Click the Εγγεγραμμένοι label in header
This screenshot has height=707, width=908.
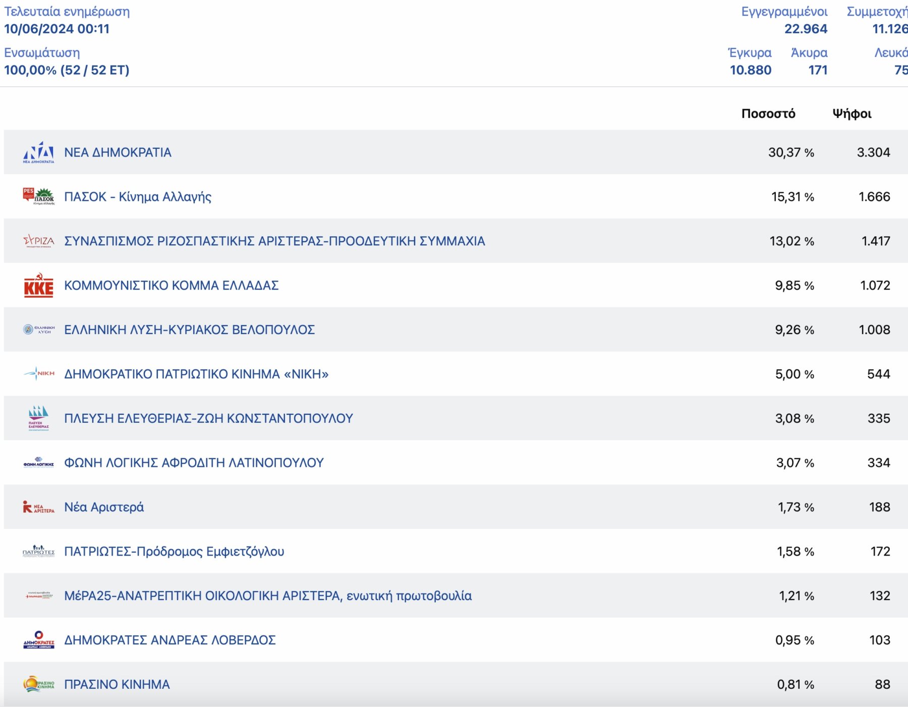pos(784,12)
